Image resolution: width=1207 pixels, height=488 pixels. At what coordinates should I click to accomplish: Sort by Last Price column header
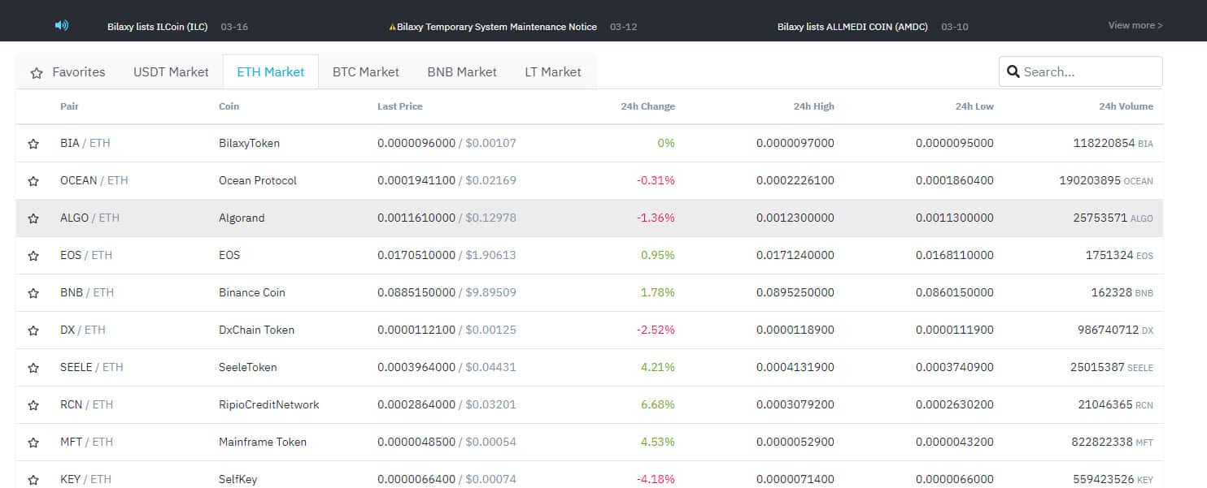(400, 106)
